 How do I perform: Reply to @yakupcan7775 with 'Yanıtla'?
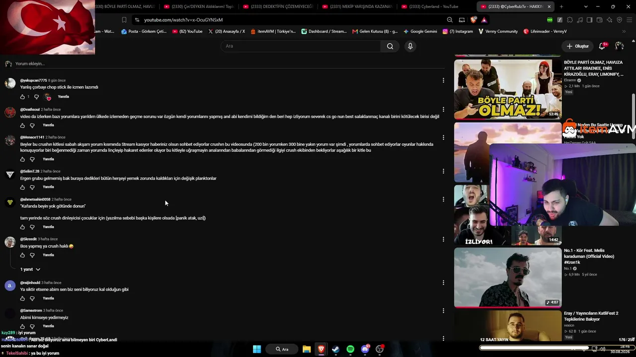point(63,97)
